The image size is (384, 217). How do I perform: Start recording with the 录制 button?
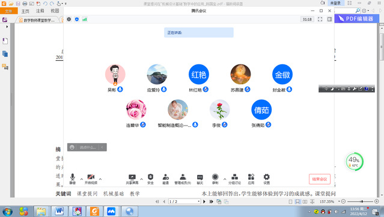(215, 179)
